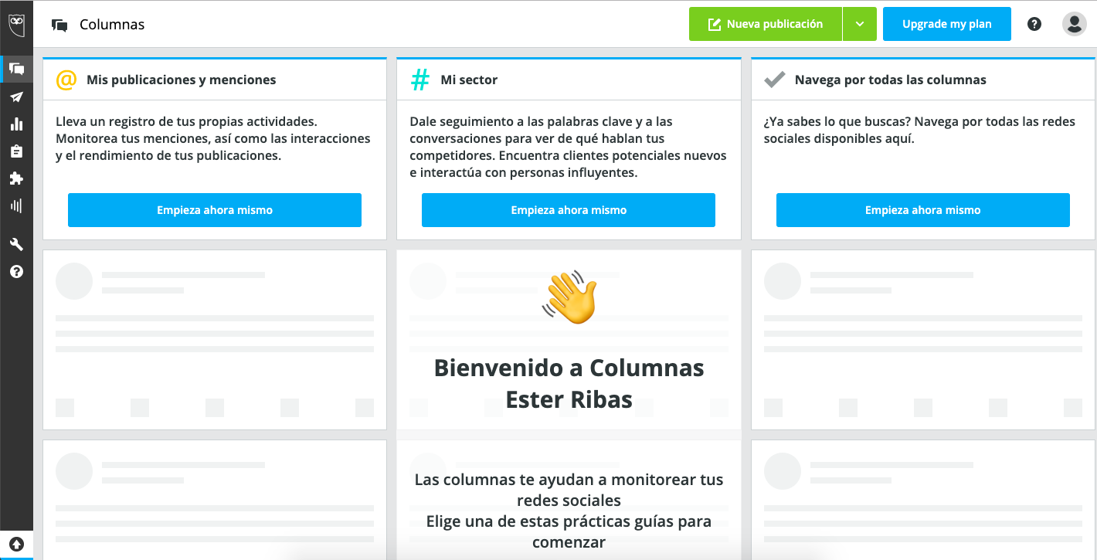
Task: Click the hashtag icon on Mi sector column
Action: pos(419,79)
